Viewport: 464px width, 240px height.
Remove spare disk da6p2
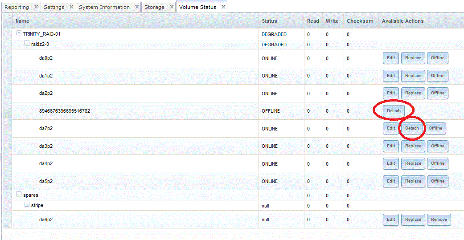(439, 219)
